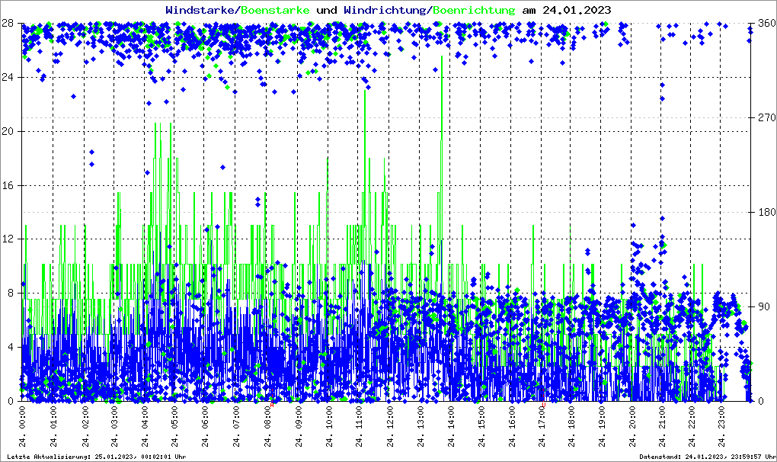The height and width of the screenshot is (462, 777).
Task: Click the y-axis value 8
Action: 10,293
